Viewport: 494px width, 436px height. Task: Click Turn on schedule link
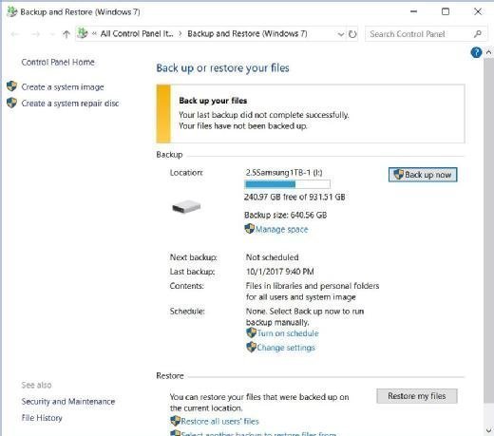tap(288, 333)
